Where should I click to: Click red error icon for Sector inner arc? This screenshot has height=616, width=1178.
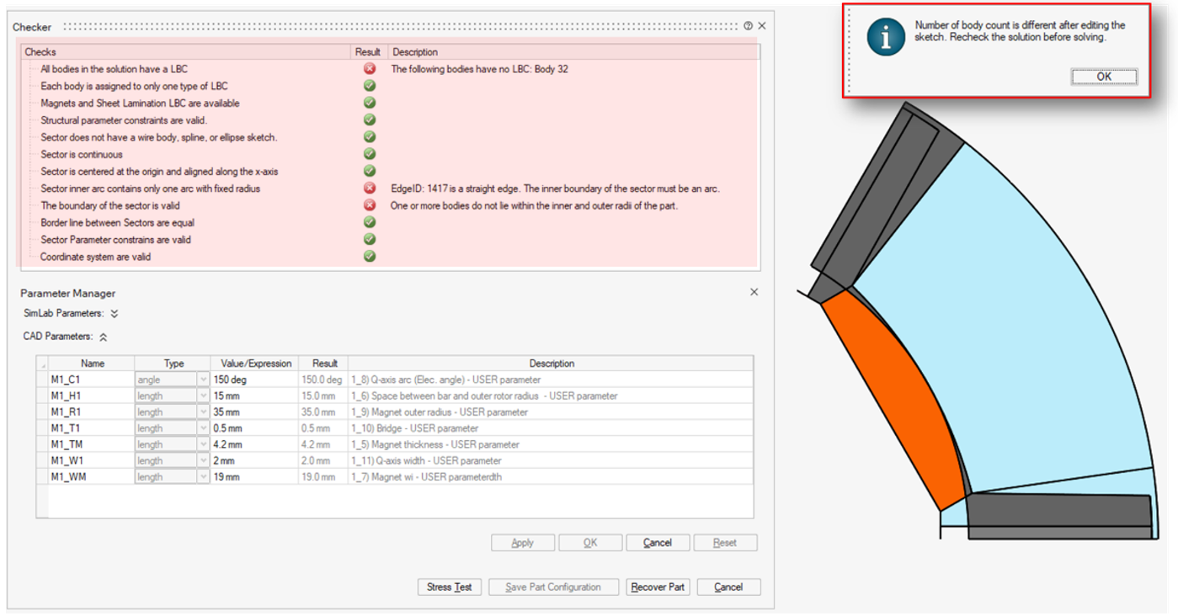pos(369,189)
